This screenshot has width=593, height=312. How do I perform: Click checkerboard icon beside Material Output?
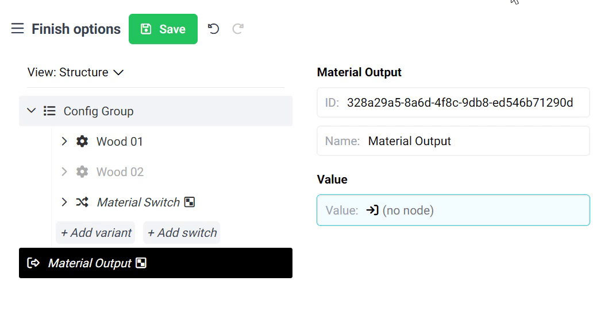(141, 263)
